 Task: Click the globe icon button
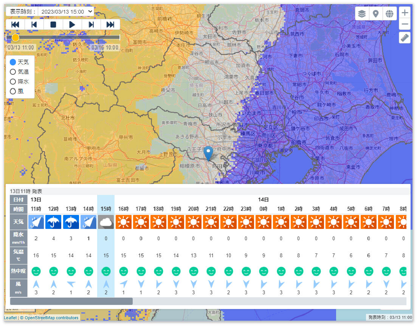(389, 14)
